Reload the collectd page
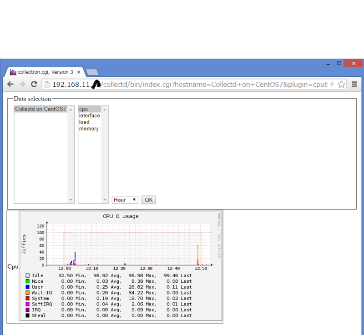The width and height of the screenshot is (364, 335). (34, 84)
